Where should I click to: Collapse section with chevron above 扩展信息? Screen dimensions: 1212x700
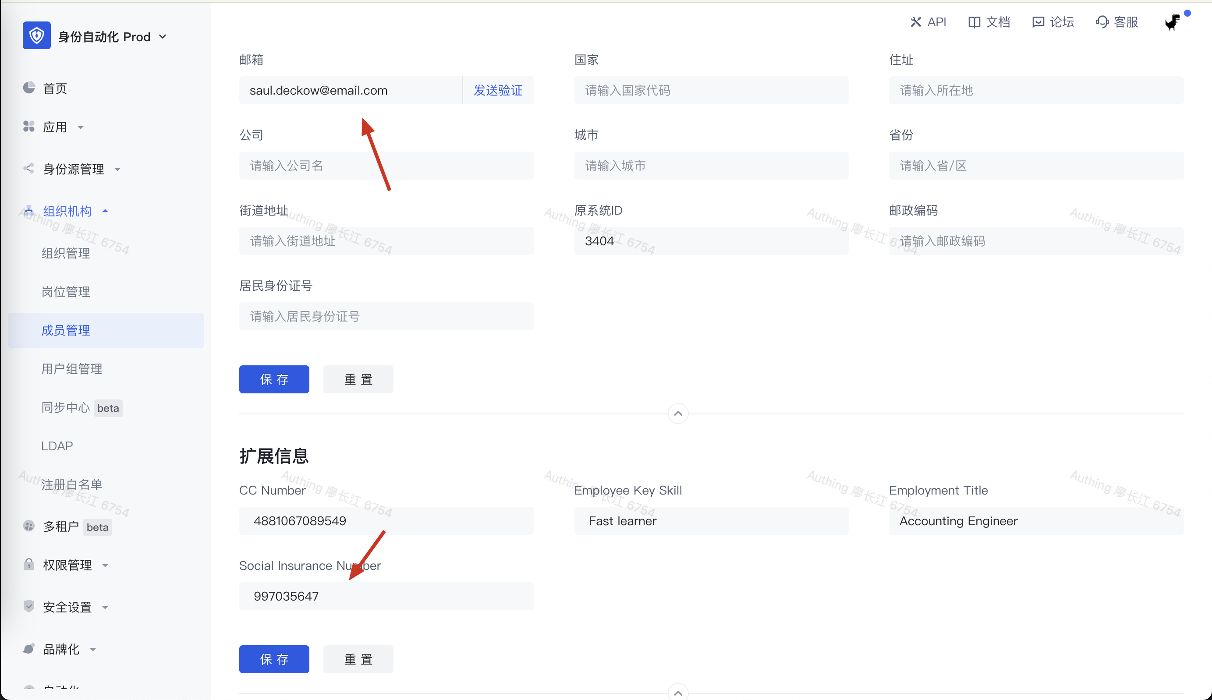tap(677, 414)
